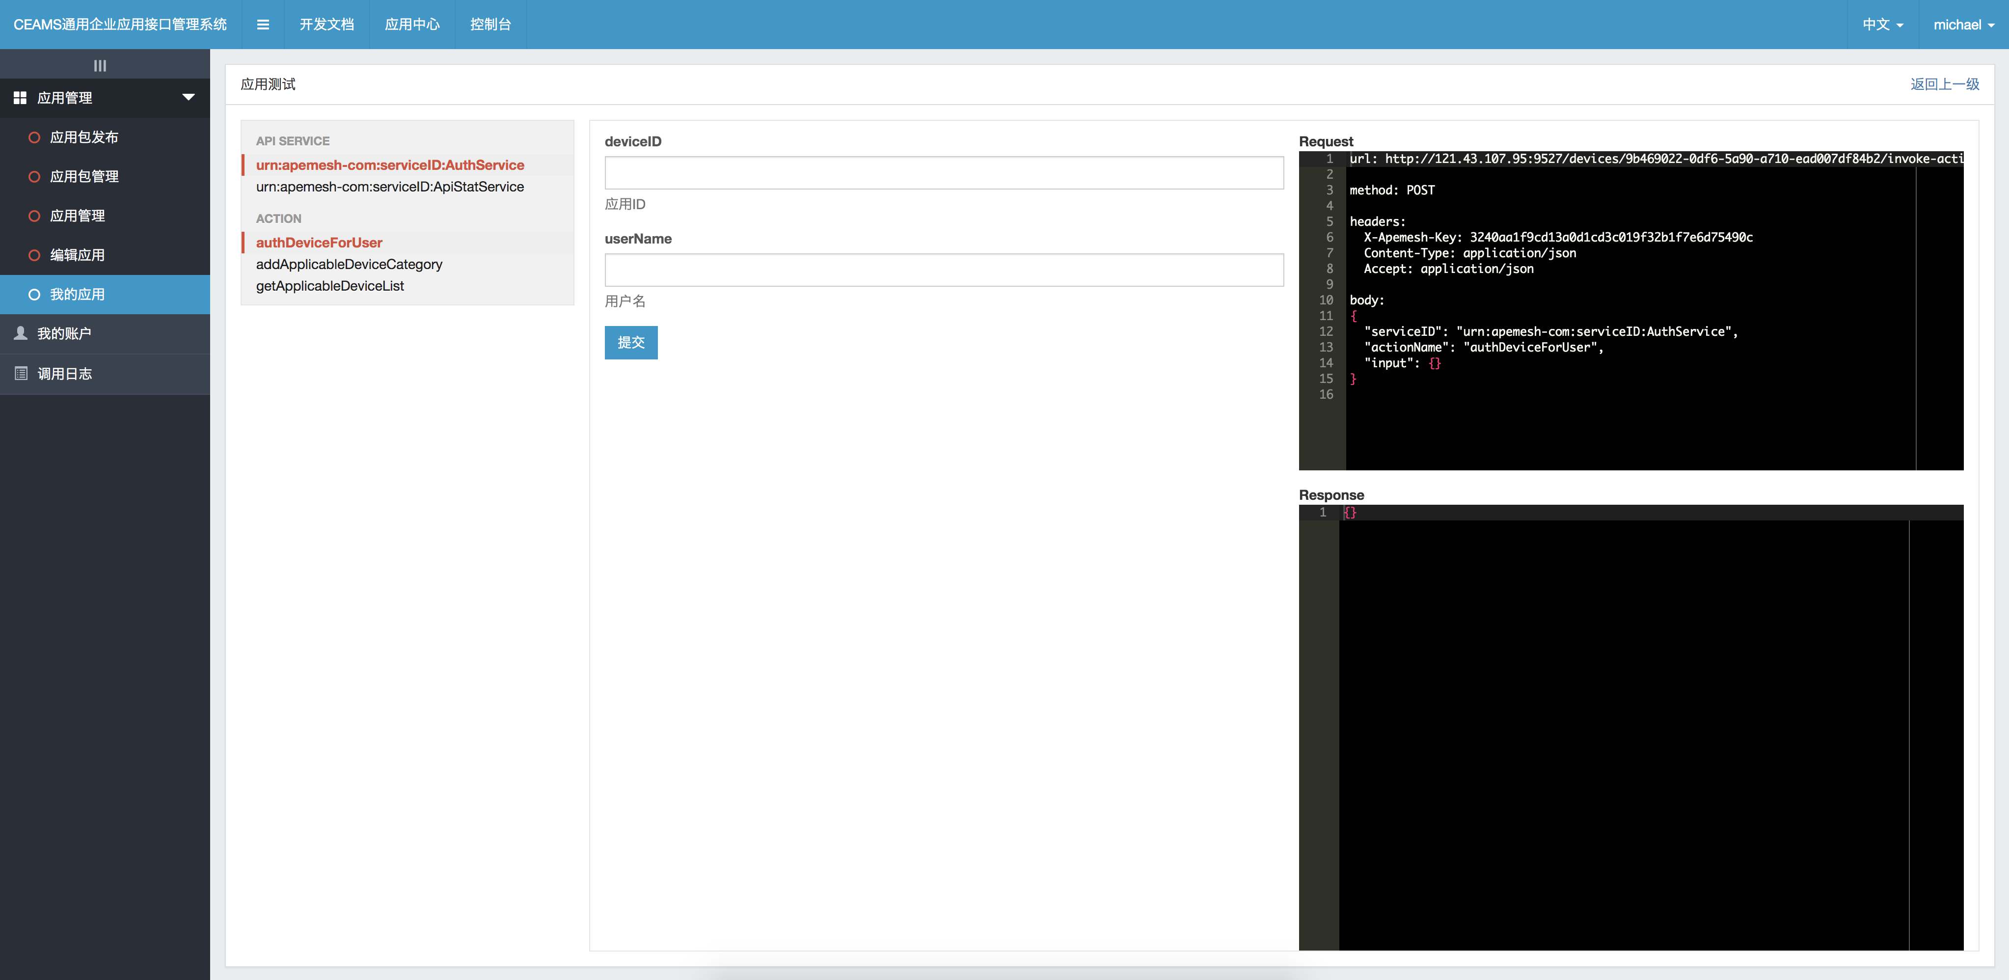Click the CEAMS通用企业应用接口管理系统 brand title
This screenshot has height=980, width=2009.
point(120,24)
